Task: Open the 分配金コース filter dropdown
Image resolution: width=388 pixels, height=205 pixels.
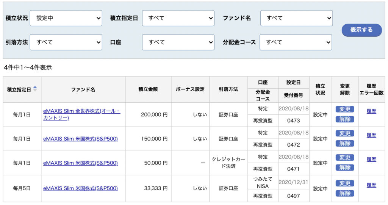Action: point(296,42)
